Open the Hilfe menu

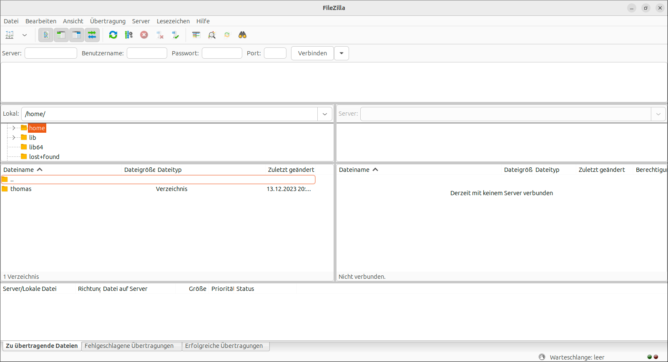203,21
